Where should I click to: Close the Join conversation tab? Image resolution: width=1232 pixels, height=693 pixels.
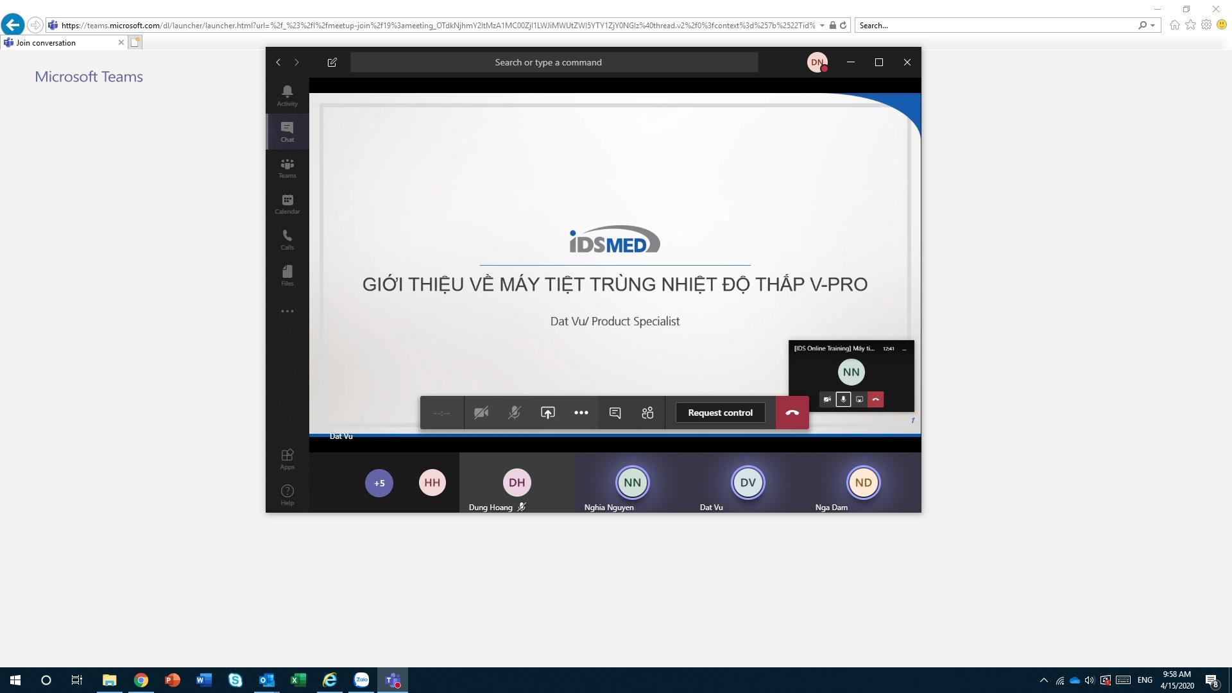[121, 42]
